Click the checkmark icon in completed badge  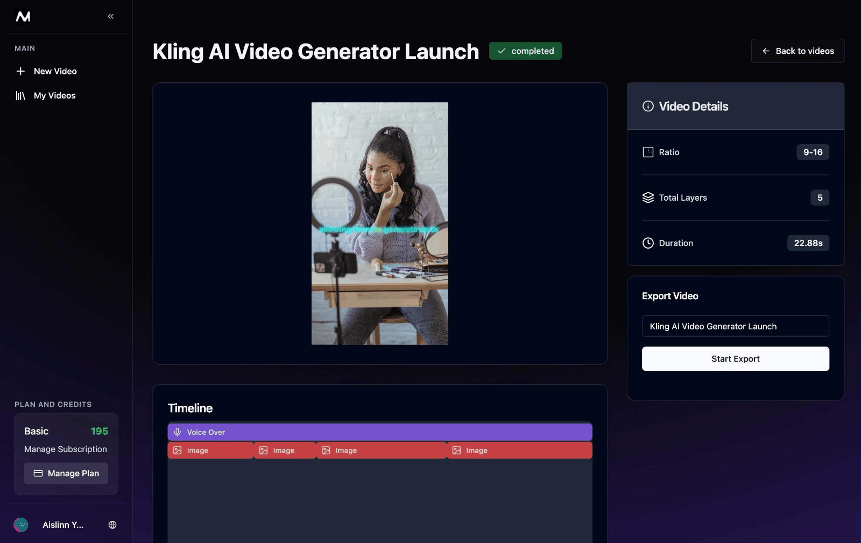click(502, 51)
